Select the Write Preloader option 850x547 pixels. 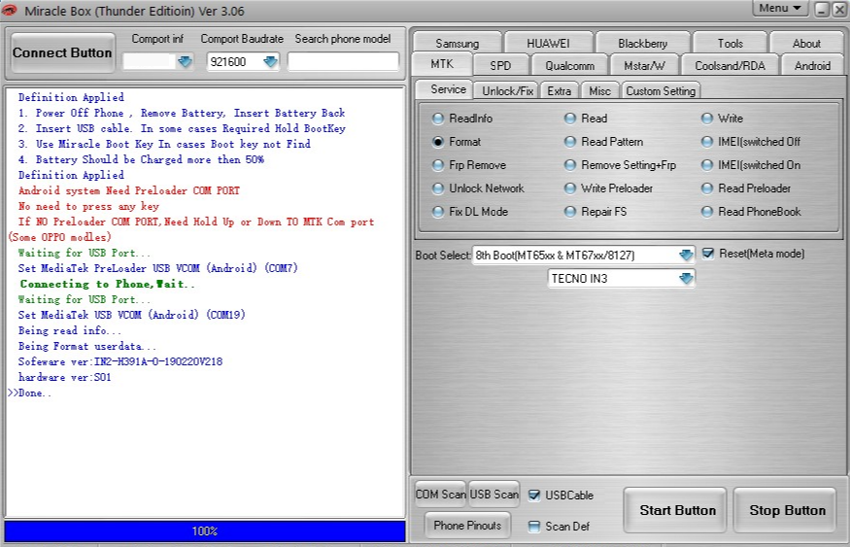[571, 188]
